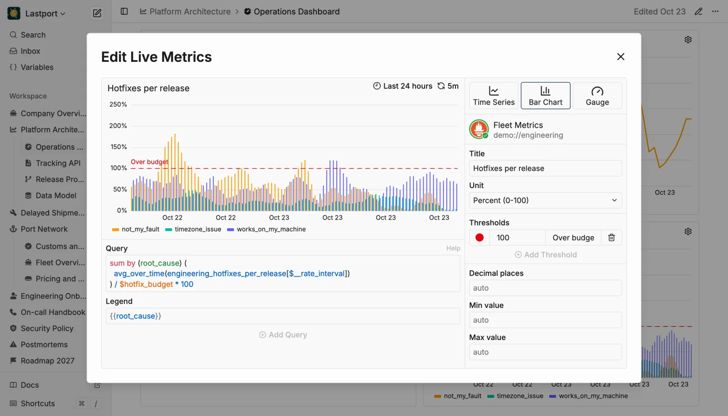Select the Time Series chart type
The height and width of the screenshot is (416, 728).
click(494, 95)
